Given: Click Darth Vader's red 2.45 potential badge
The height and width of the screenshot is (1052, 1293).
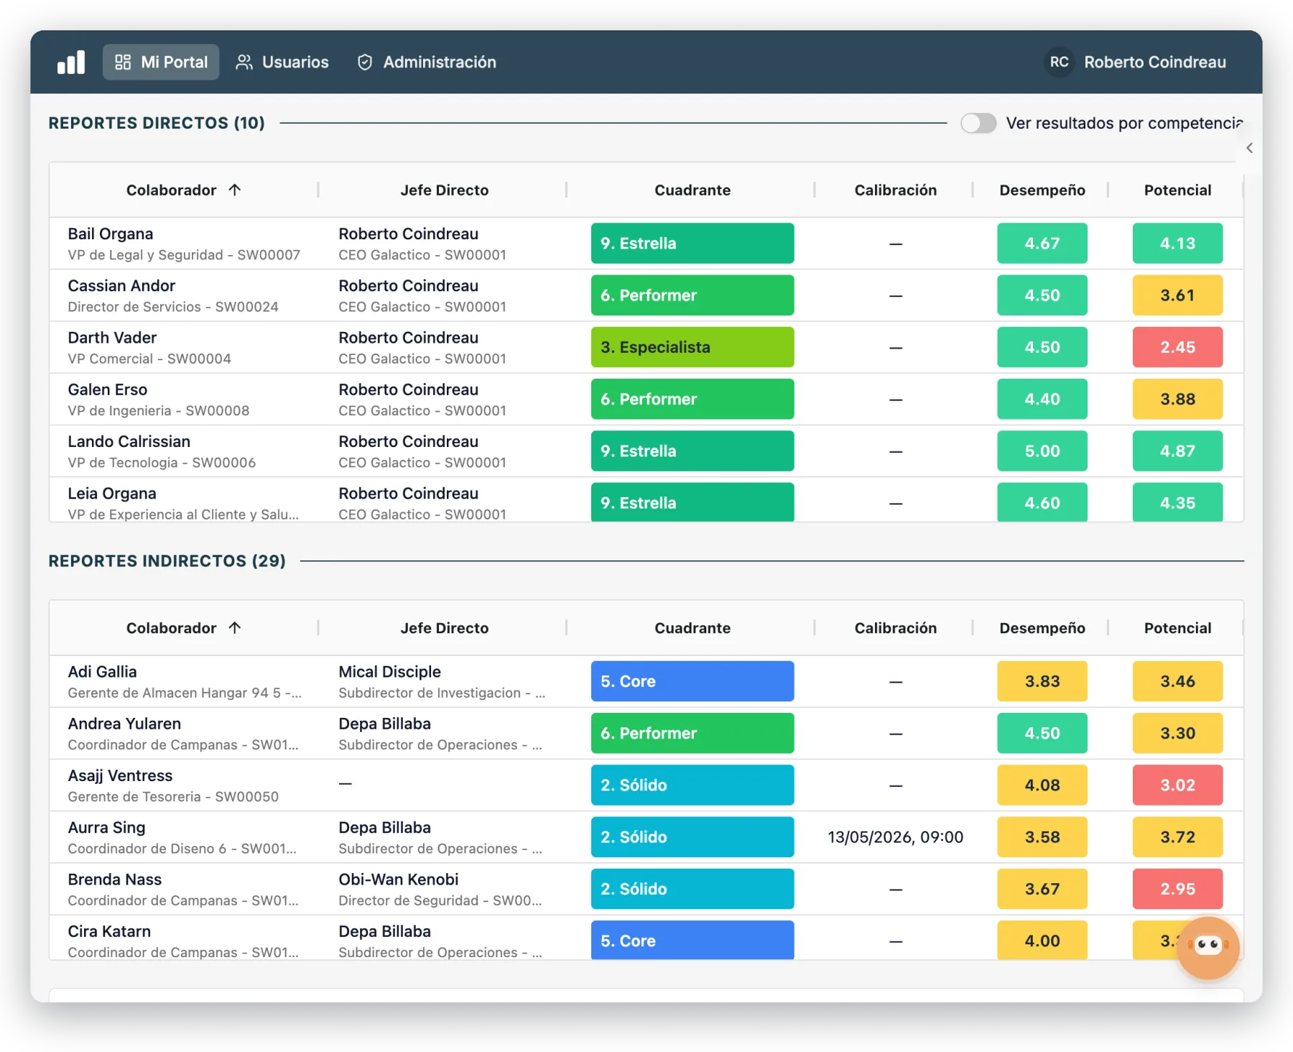Looking at the screenshot, I should [1177, 347].
